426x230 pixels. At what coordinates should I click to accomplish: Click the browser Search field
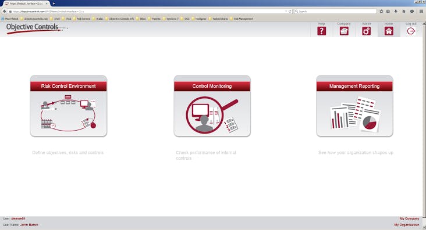(336, 12)
